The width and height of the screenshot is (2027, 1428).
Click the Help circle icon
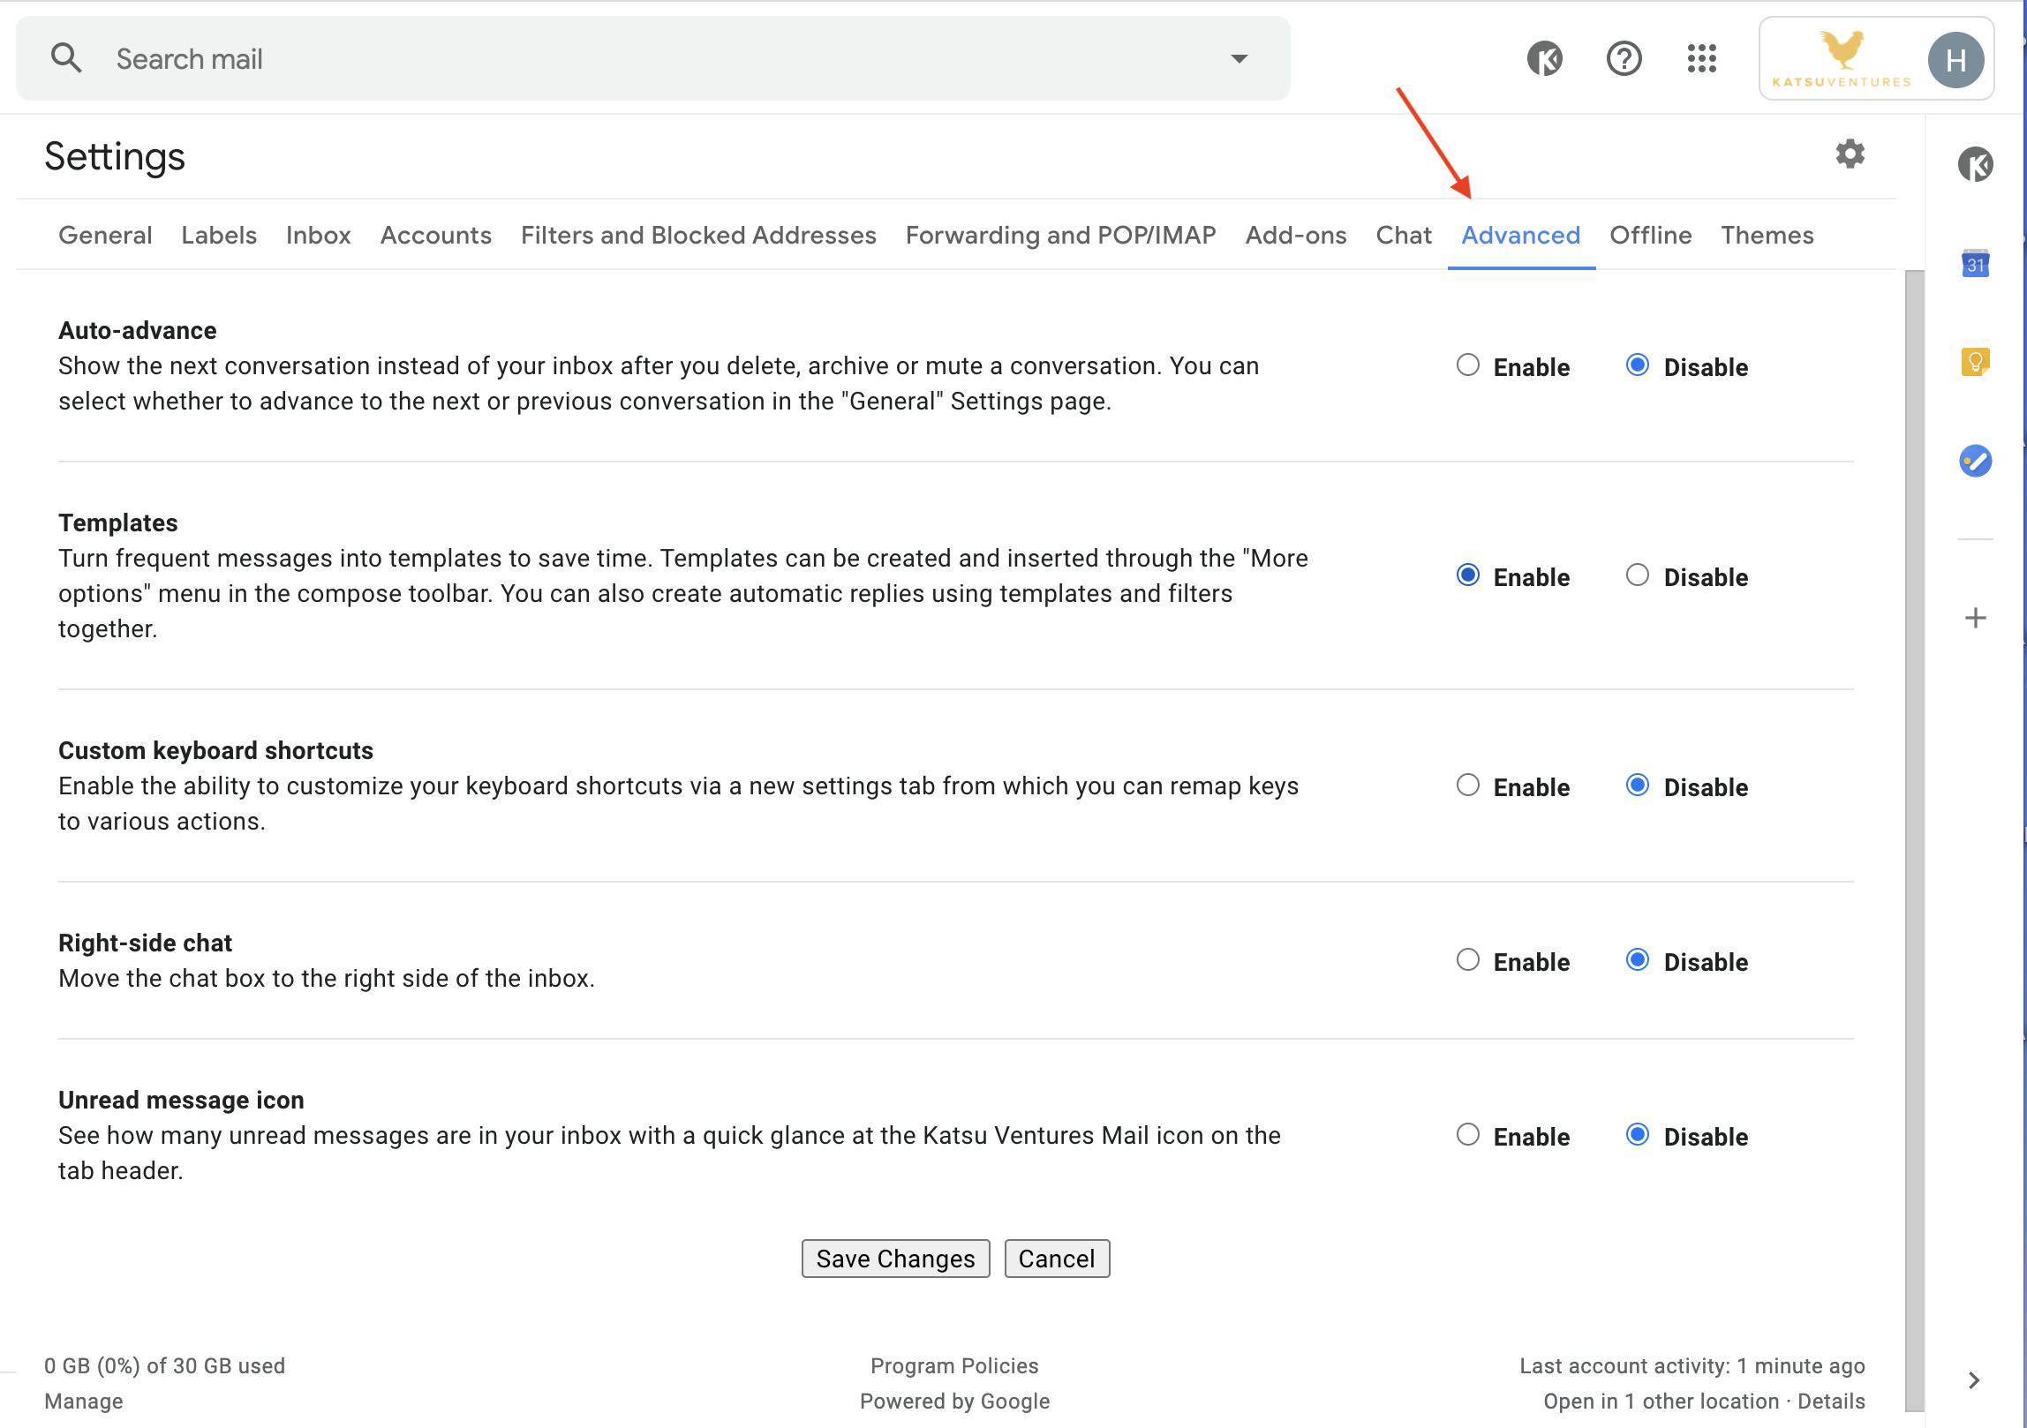tap(1624, 57)
